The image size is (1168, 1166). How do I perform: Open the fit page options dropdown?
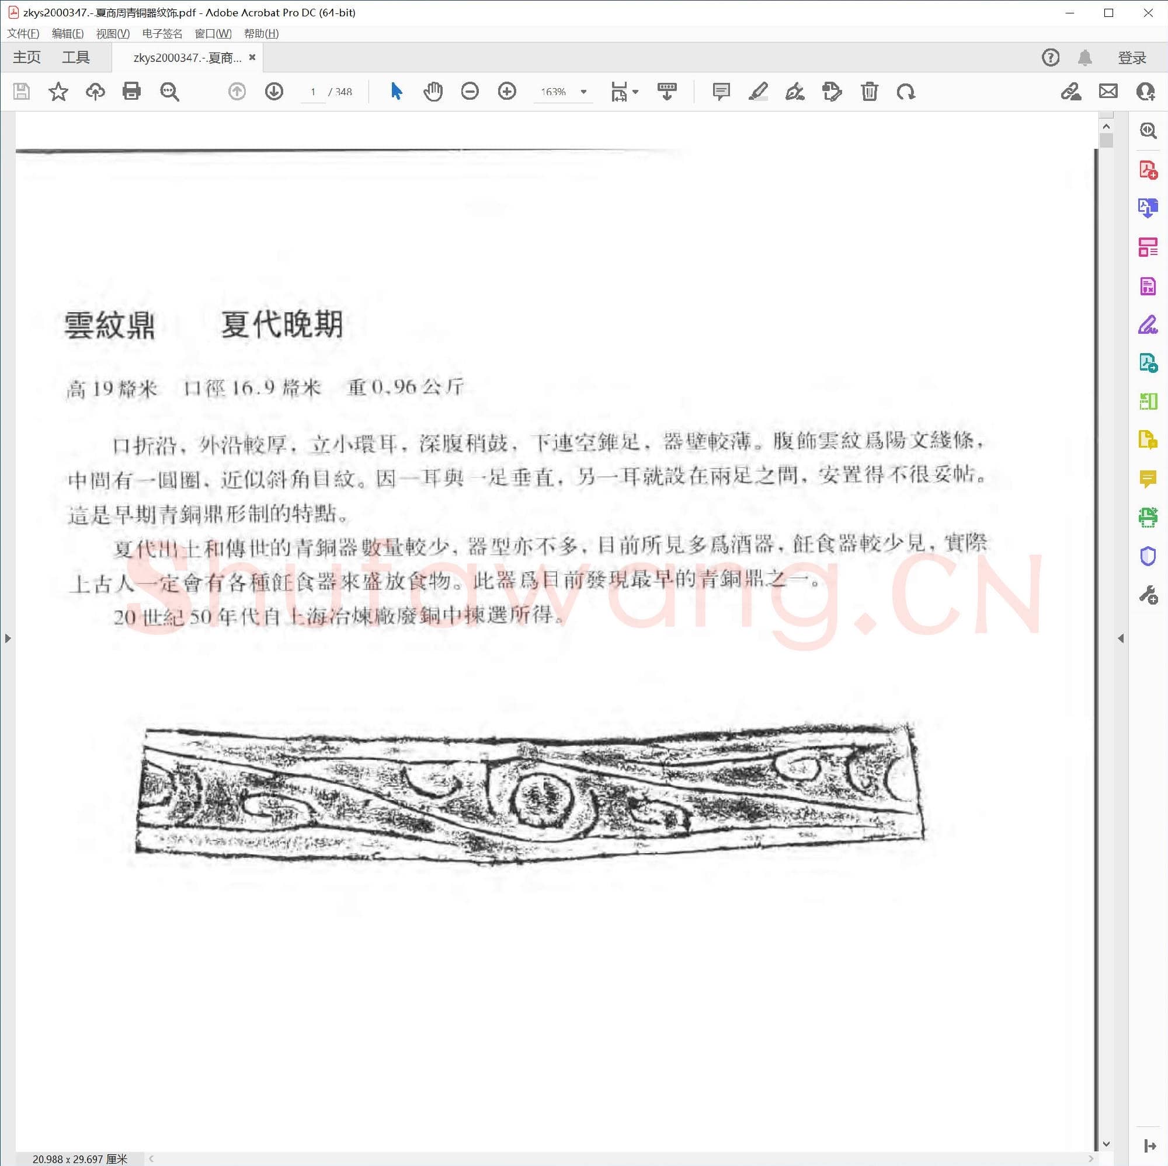click(x=635, y=92)
